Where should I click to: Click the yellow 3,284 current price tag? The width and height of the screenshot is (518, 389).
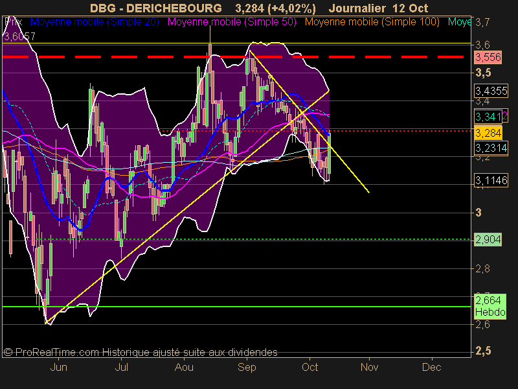488,133
